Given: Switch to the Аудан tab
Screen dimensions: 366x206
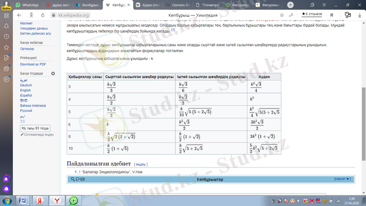Looking at the screenshot, I should [x=146, y=5].
